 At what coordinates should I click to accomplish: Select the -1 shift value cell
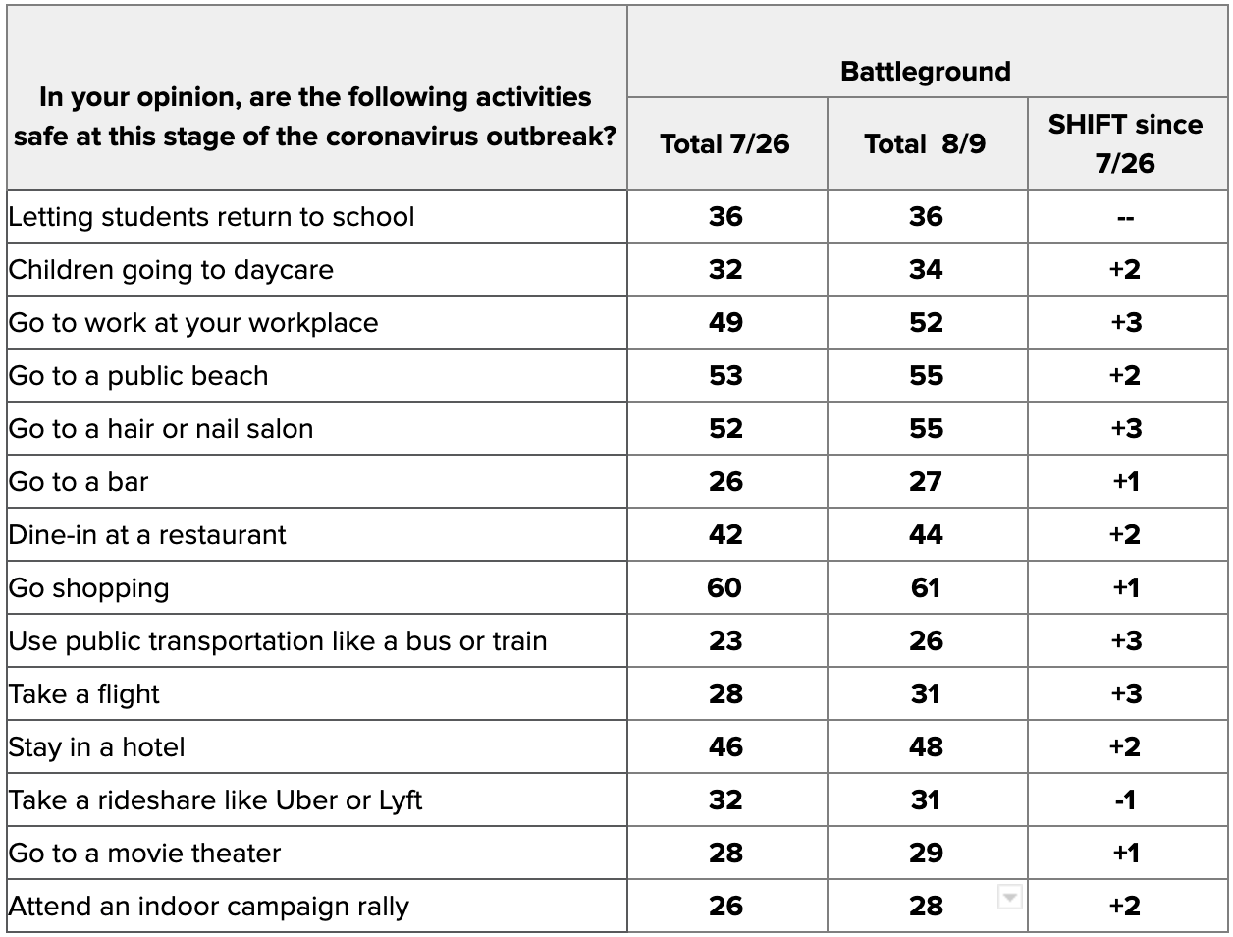coord(1128,799)
